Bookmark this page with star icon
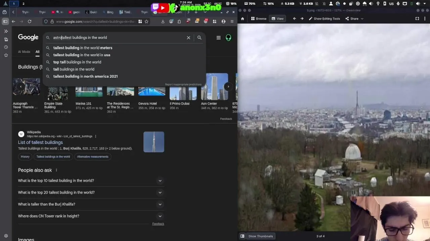 point(146,21)
